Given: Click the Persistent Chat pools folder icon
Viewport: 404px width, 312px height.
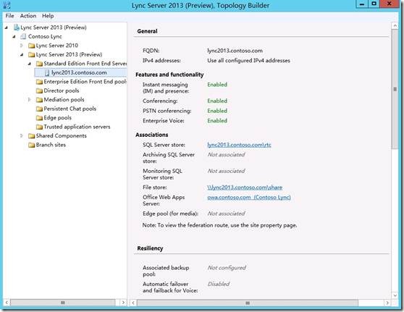Looking at the screenshot, I should tap(39, 109).
